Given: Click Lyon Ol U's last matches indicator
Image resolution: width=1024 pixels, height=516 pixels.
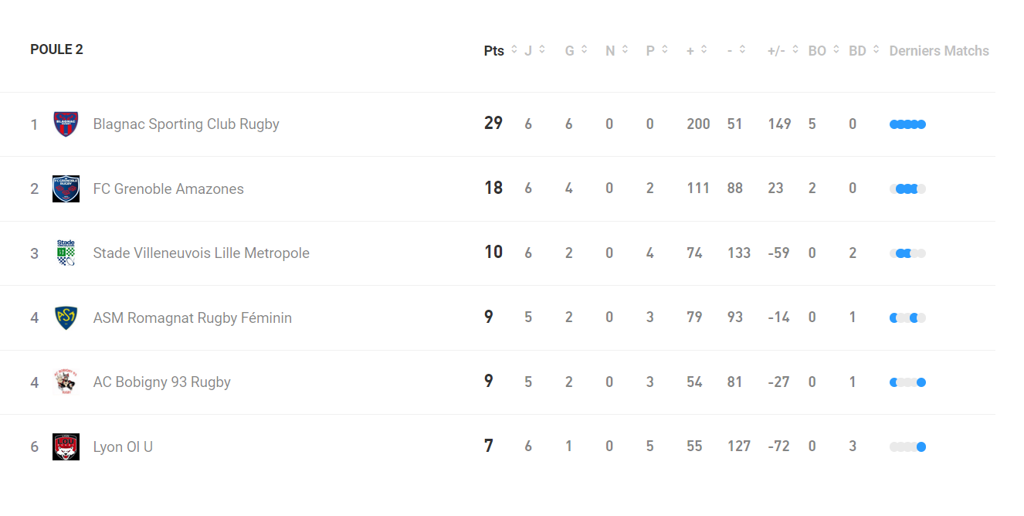Looking at the screenshot, I should [907, 446].
